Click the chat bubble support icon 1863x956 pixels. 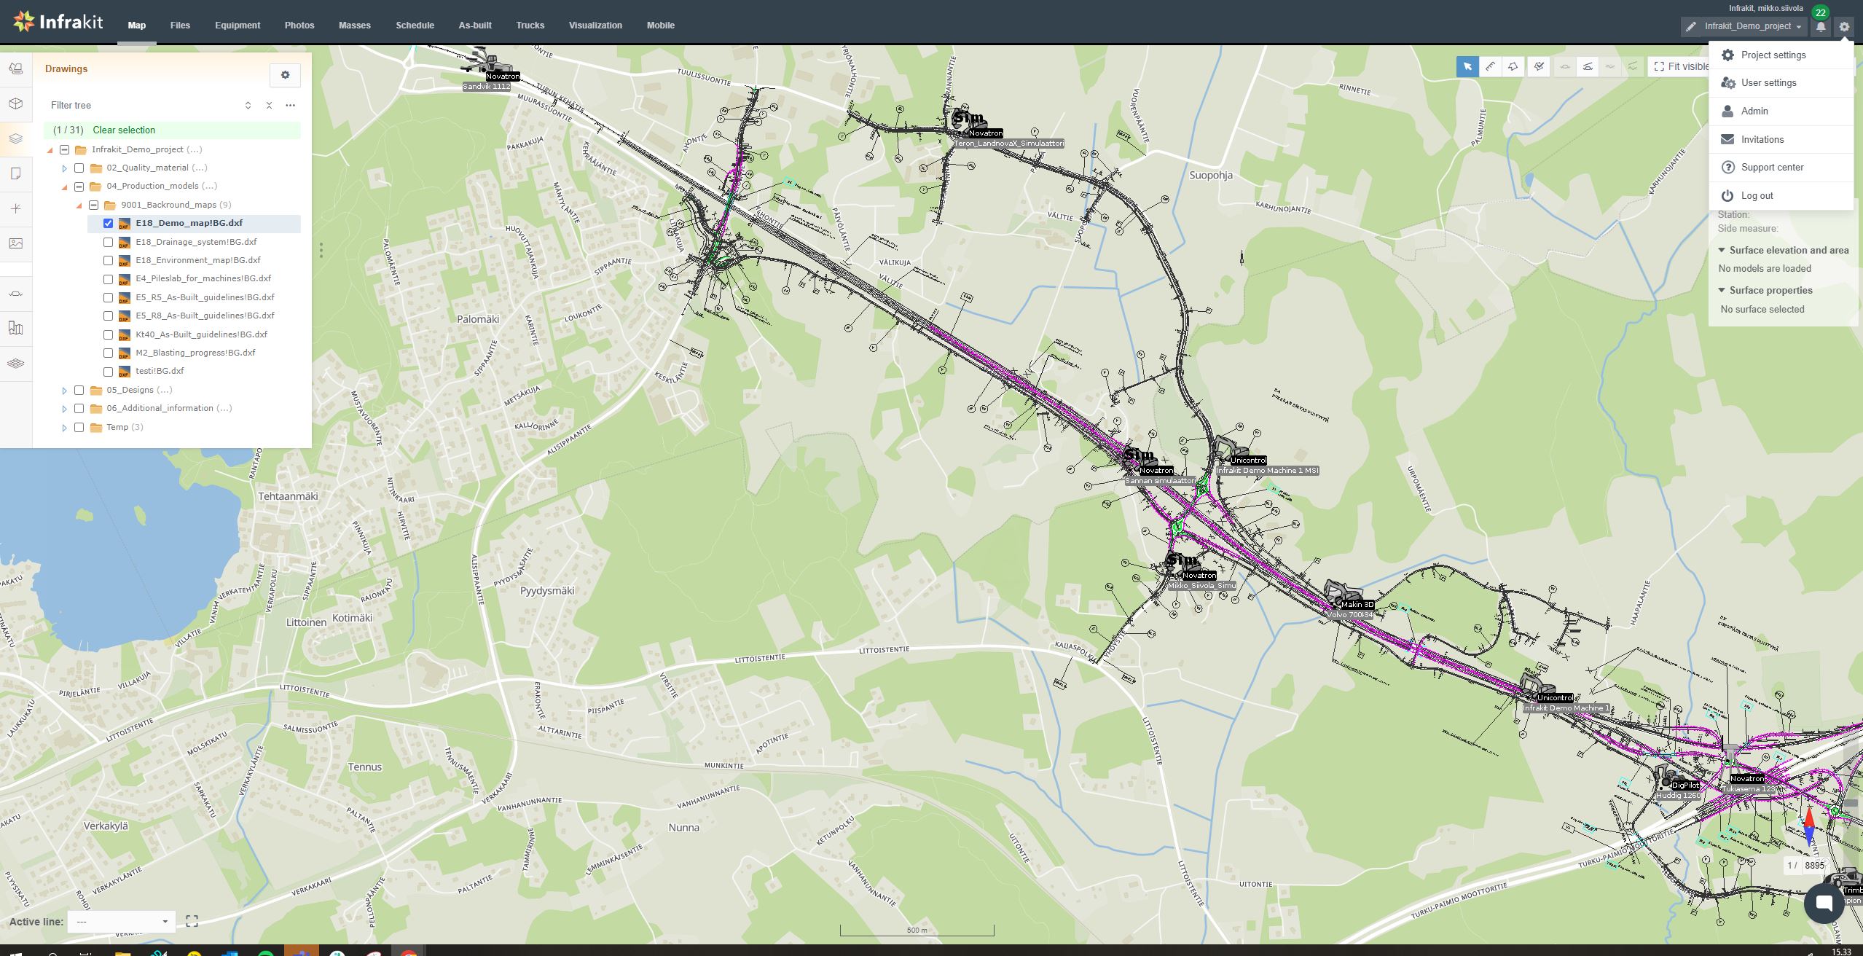[x=1824, y=904]
